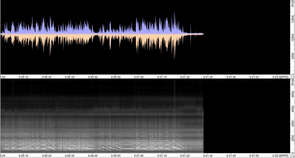Select 0:00:50 on the bottom spectrogram ruler
The height and width of the screenshot is (158, 295).
pyautogui.click(x=116, y=156)
